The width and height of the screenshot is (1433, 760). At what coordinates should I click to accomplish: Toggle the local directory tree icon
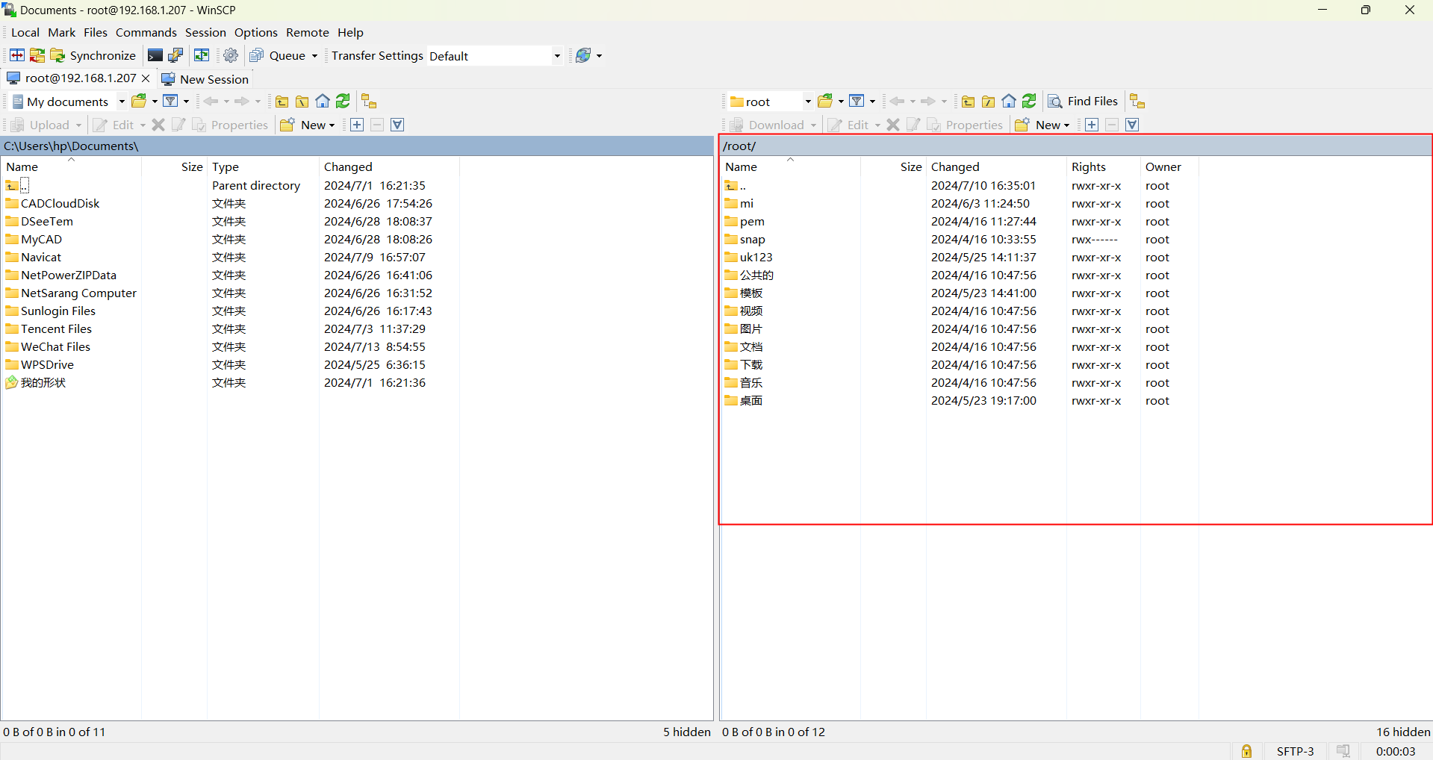pos(369,102)
